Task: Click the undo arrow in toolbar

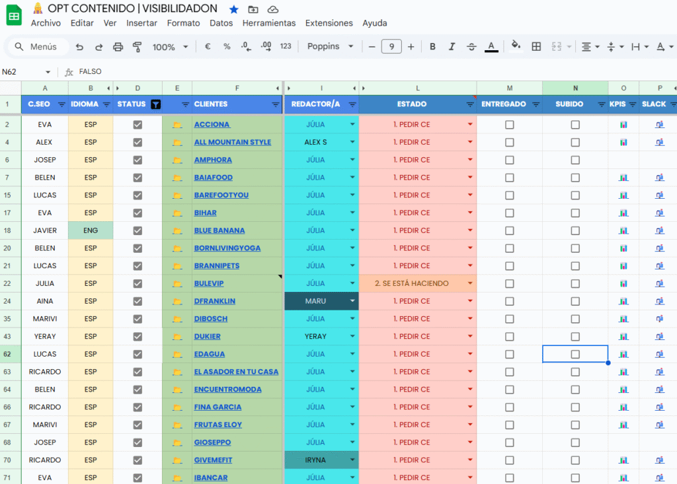Action: (80, 47)
